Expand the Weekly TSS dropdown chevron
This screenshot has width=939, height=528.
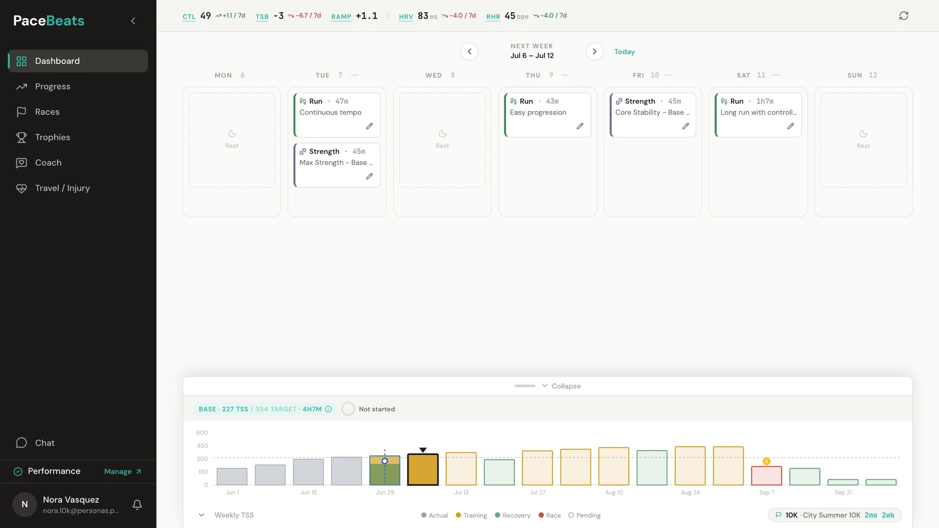click(x=201, y=515)
